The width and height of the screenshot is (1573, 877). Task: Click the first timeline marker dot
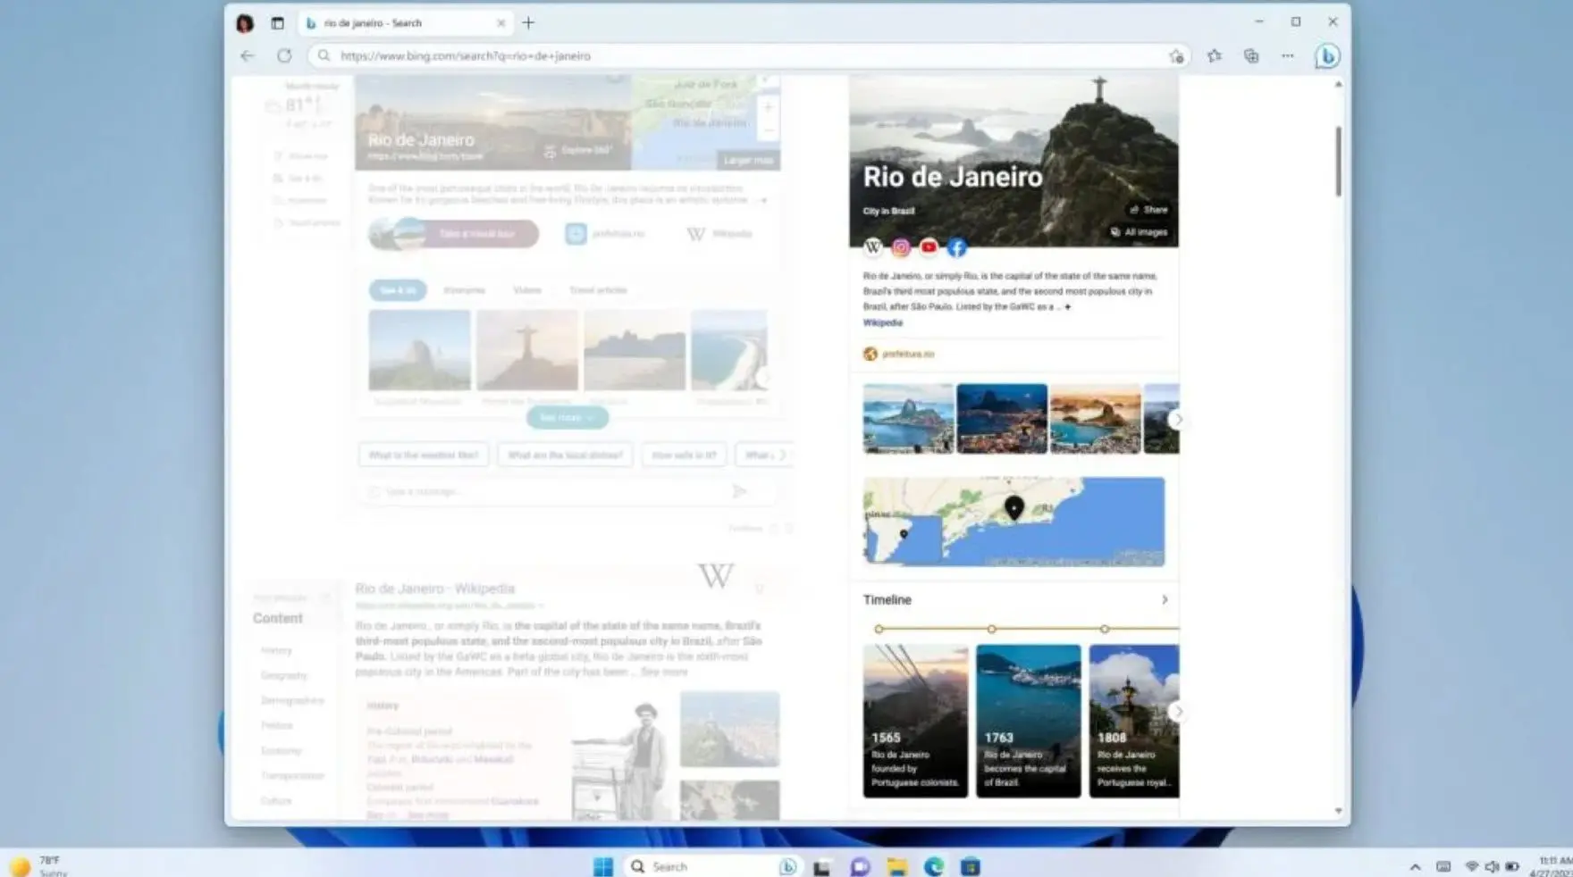[879, 630]
